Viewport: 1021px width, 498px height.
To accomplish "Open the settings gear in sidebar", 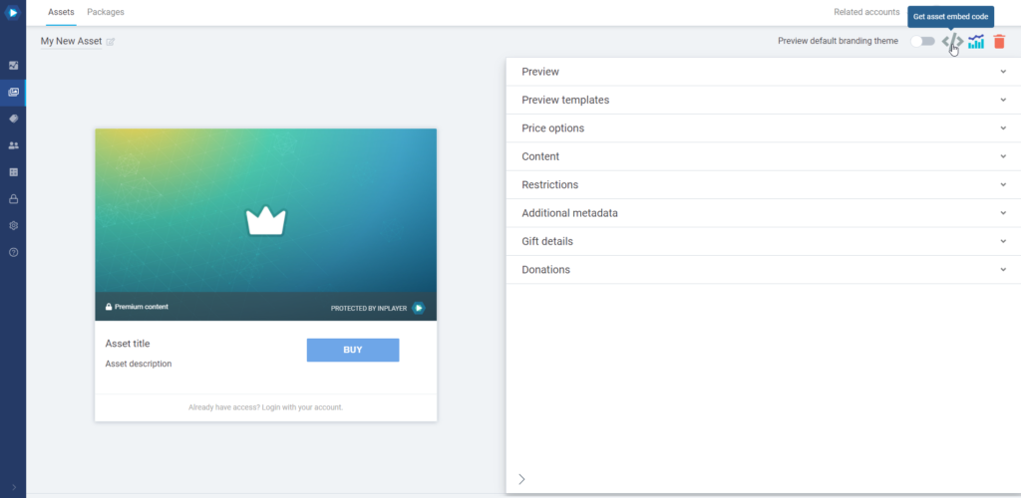I will pyautogui.click(x=13, y=226).
